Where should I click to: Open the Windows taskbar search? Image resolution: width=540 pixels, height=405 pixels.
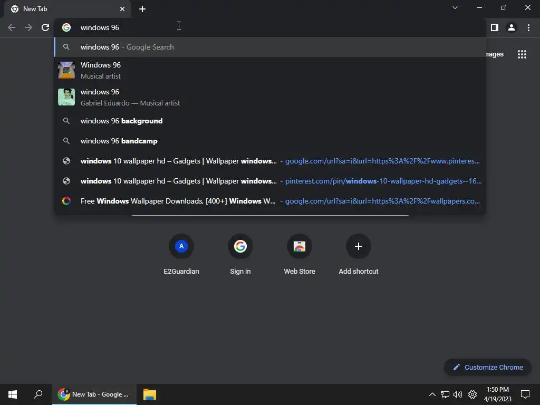tap(38, 394)
